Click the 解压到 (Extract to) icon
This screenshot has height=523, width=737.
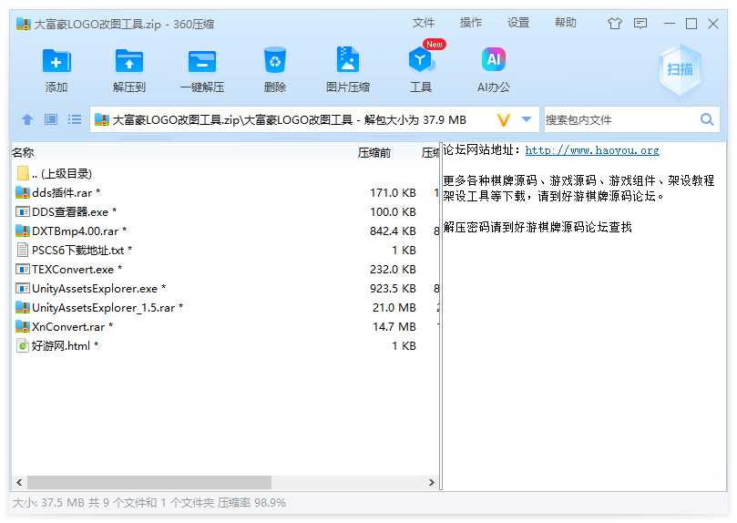click(129, 61)
